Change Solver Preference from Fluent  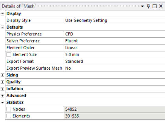tap(114, 41)
